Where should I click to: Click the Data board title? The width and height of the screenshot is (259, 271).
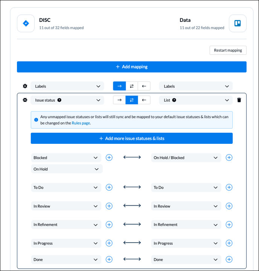point(185,20)
